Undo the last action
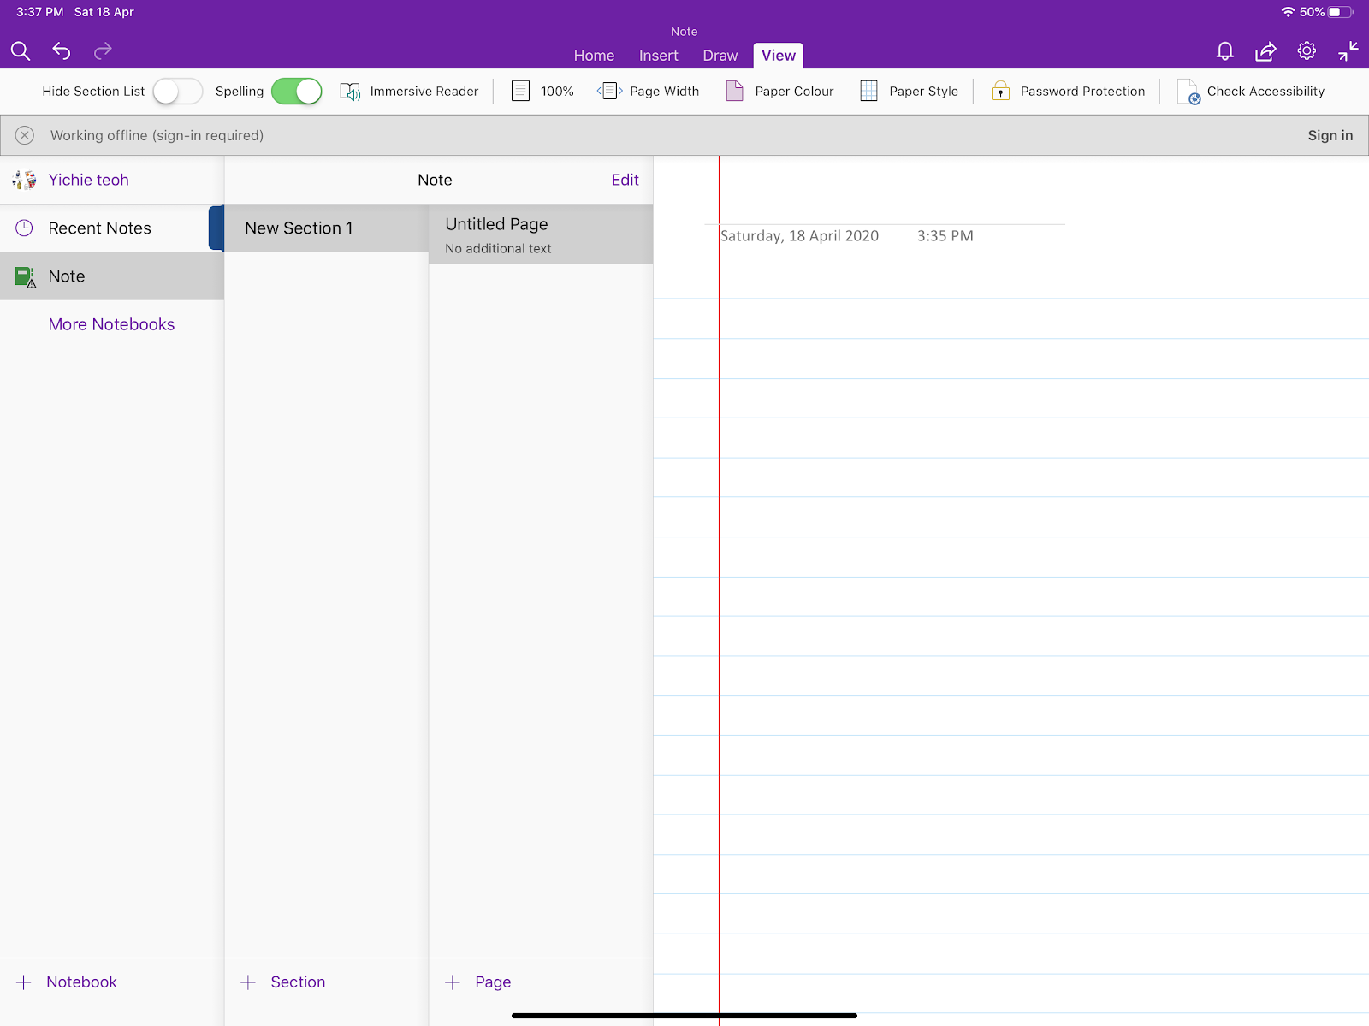Viewport: 1369px width, 1026px height. click(x=62, y=51)
